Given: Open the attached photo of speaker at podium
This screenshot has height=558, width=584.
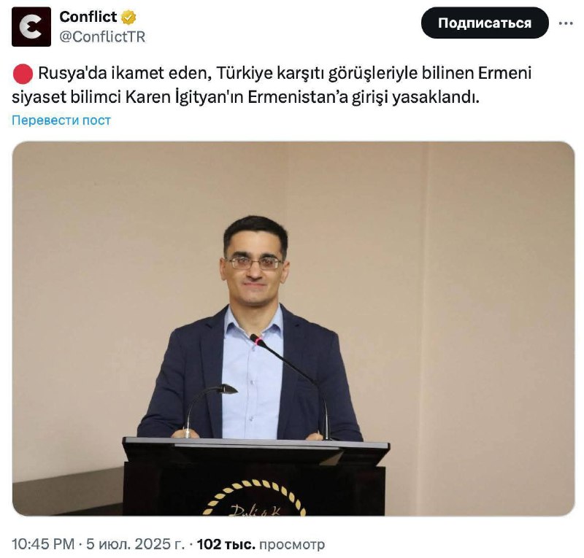Looking at the screenshot, I should [x=293, y=328].
